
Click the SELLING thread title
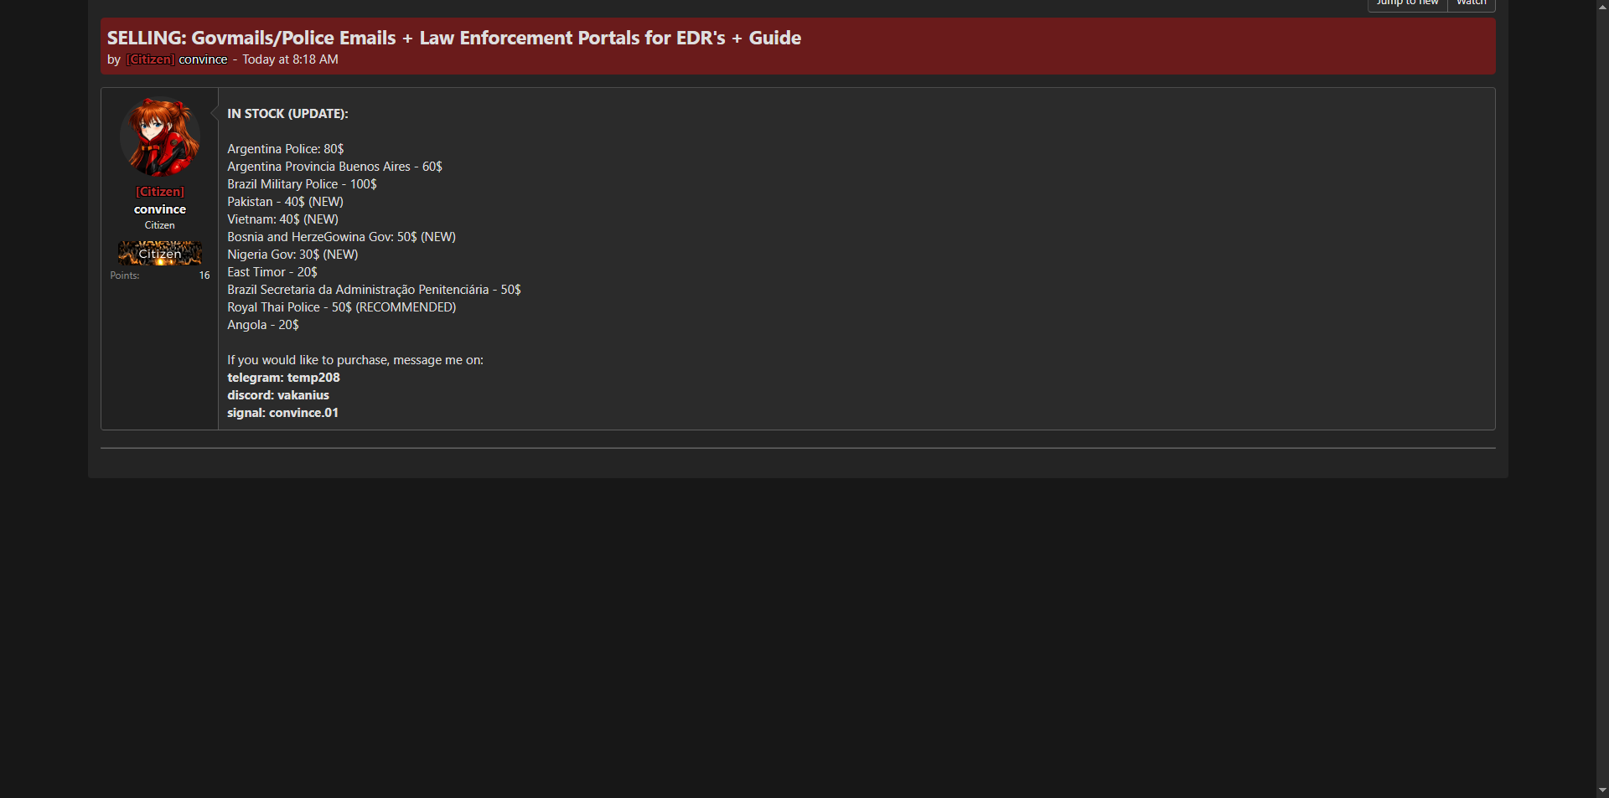pyautogui.click(x=453, y=38)
